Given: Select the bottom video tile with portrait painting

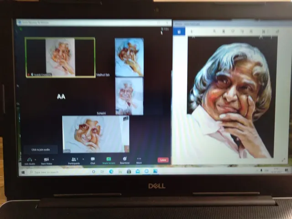Looking at the screenshot, I should coord(95,134).
